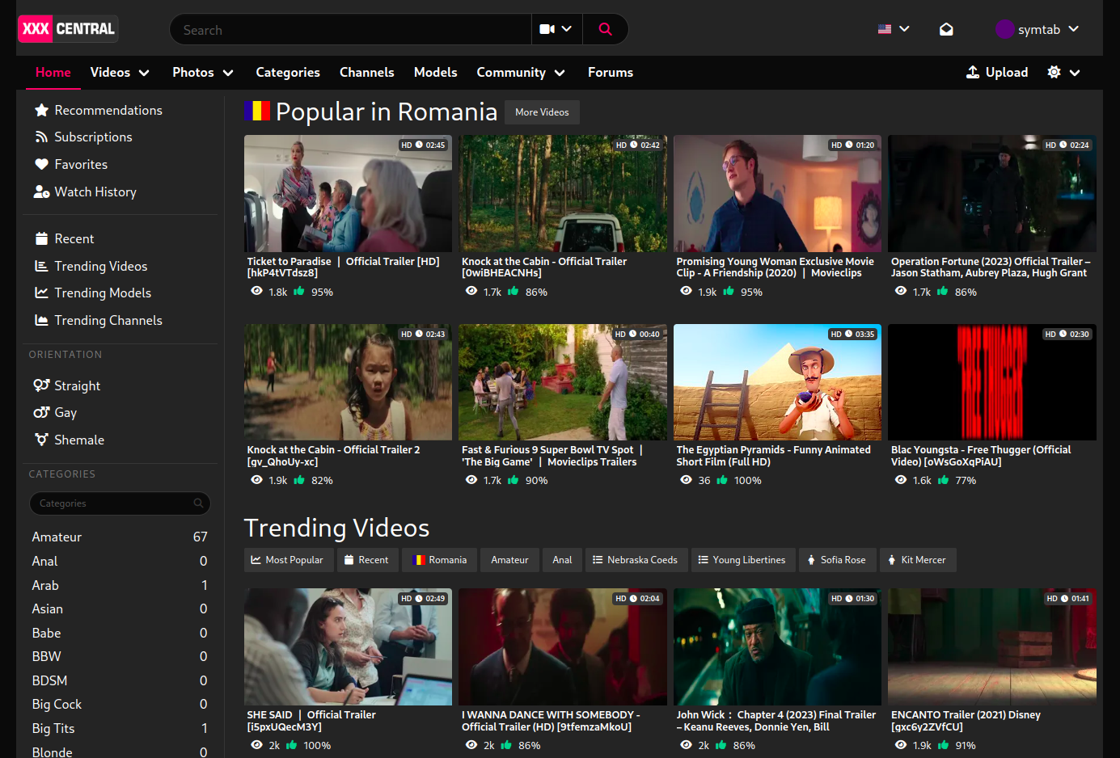Expand the Photos menu
Viewport: 1120px width, 758px height.
[x=203, y=73]
